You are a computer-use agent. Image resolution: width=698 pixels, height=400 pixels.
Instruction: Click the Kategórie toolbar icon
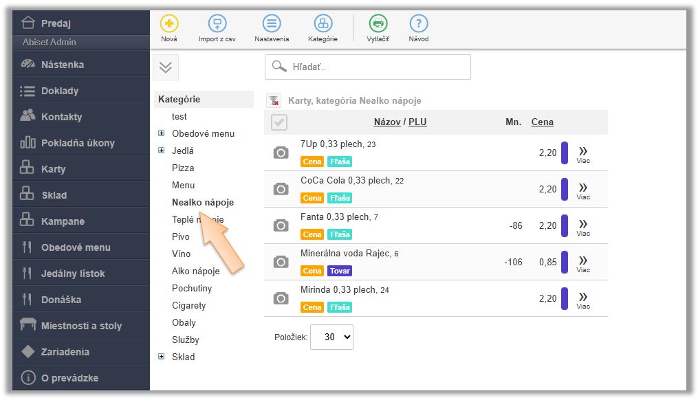pos(323,24)
